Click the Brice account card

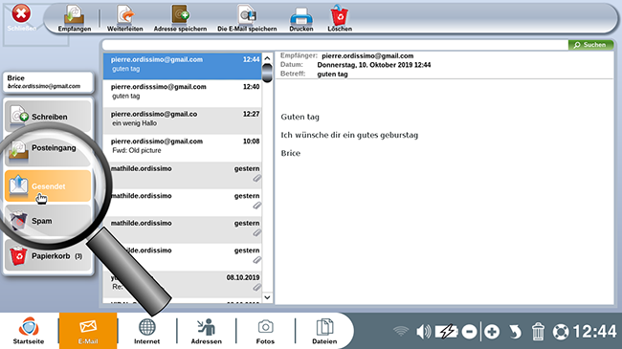tap(48, 82)
